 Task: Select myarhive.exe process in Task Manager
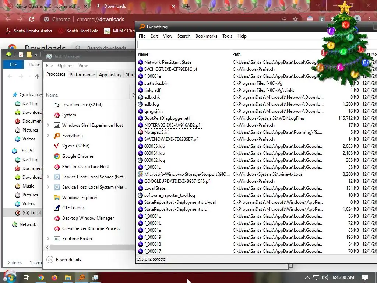(82, 105)
